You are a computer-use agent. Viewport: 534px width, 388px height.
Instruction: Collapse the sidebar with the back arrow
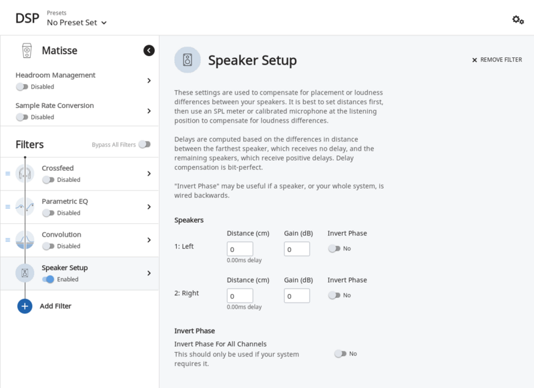click(x=149, y=50)
